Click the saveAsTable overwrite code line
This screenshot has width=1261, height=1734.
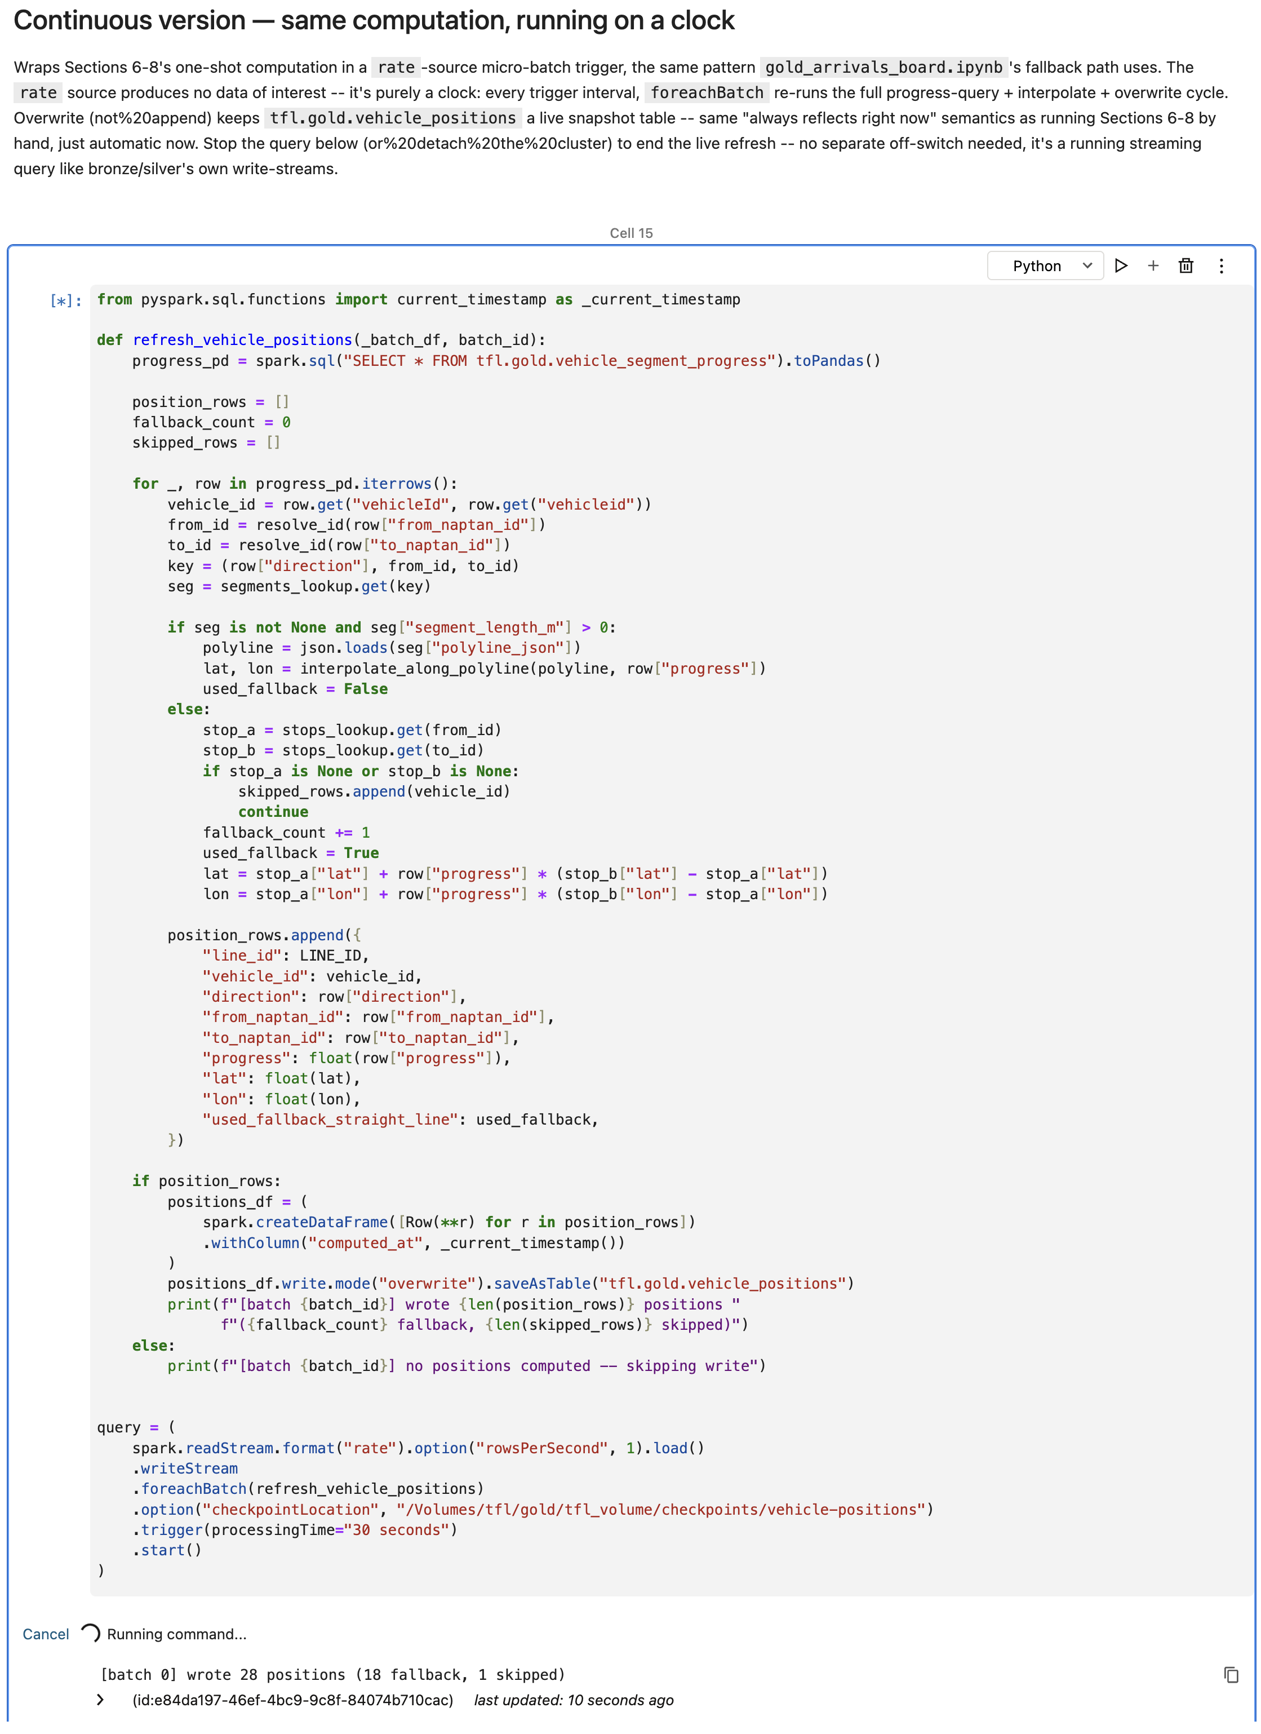510,1283
